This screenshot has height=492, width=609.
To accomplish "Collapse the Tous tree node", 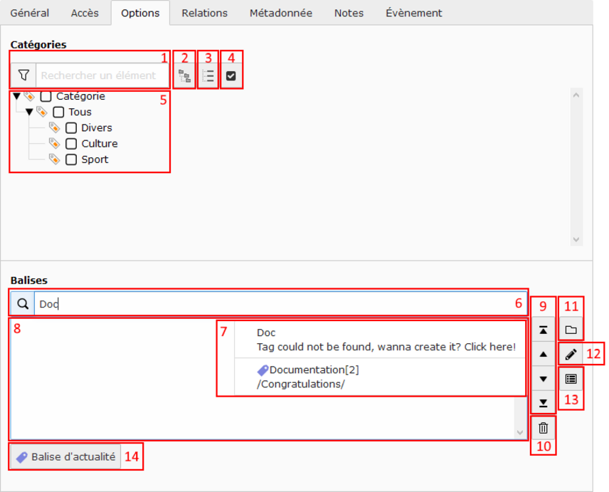I will tap(29, 112).
